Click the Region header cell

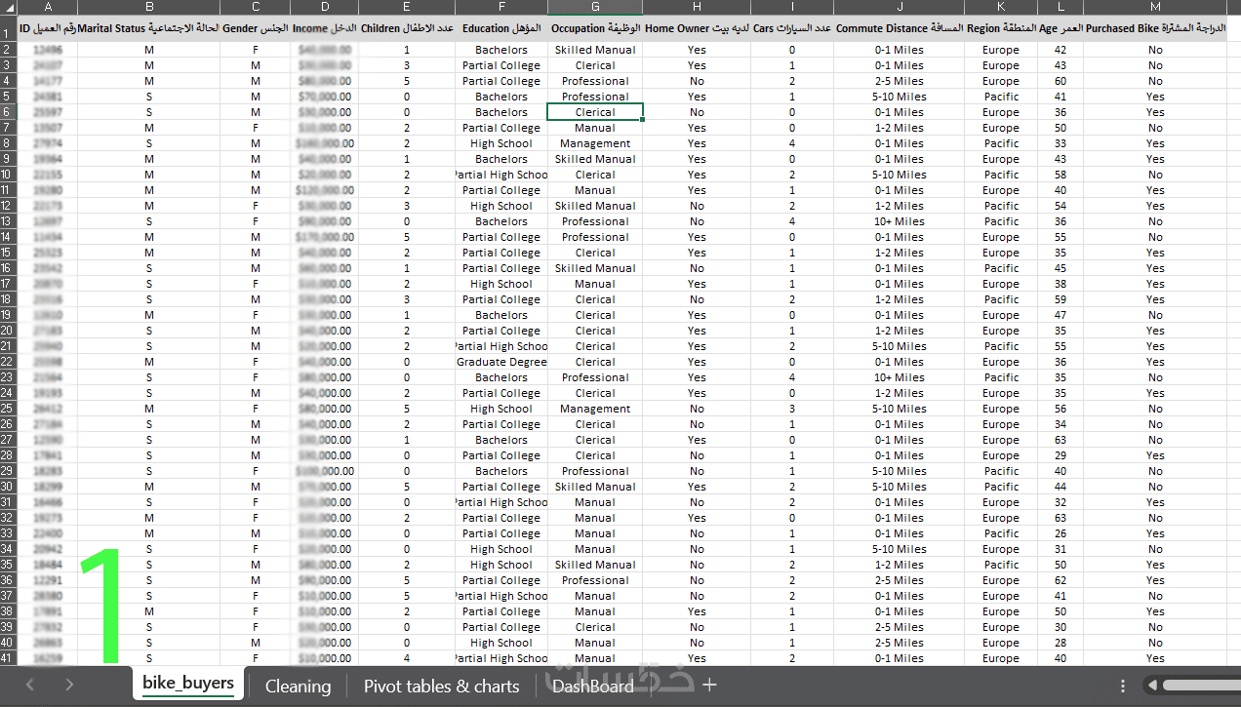[1001, 28]
